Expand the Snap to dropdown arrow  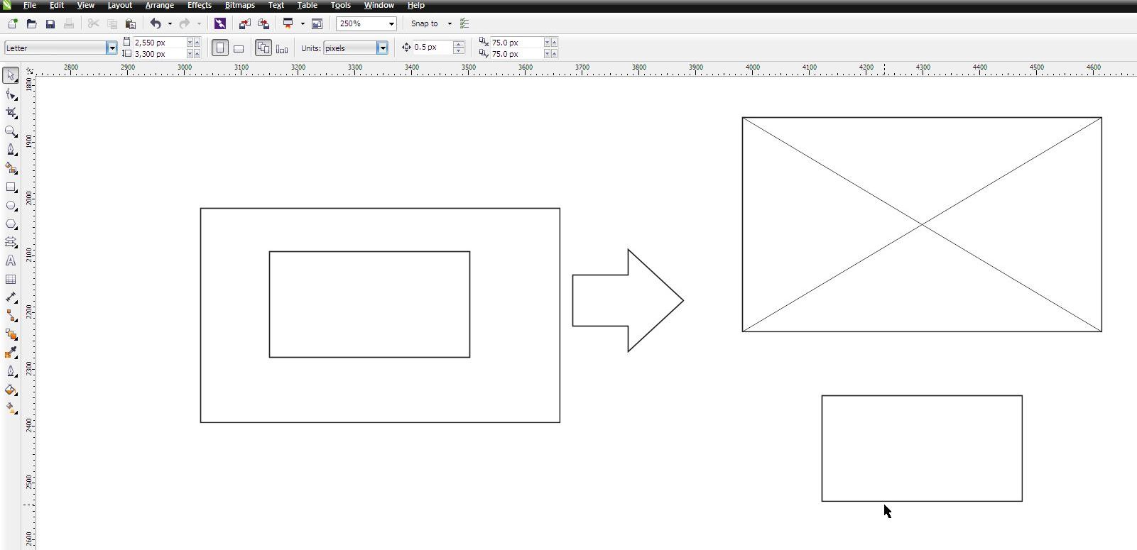450,23
